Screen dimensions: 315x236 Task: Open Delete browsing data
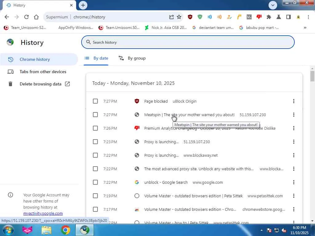pos(39,84)
